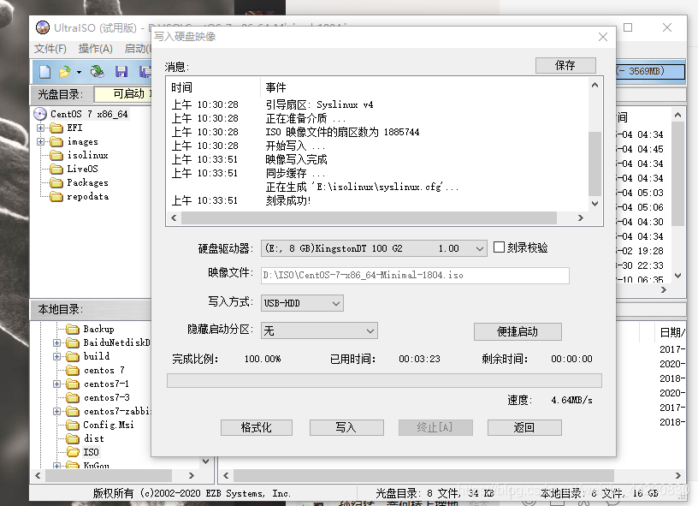Expand the BaiduNetdiskD tree node
698x506 pixels.
point(57,343)
